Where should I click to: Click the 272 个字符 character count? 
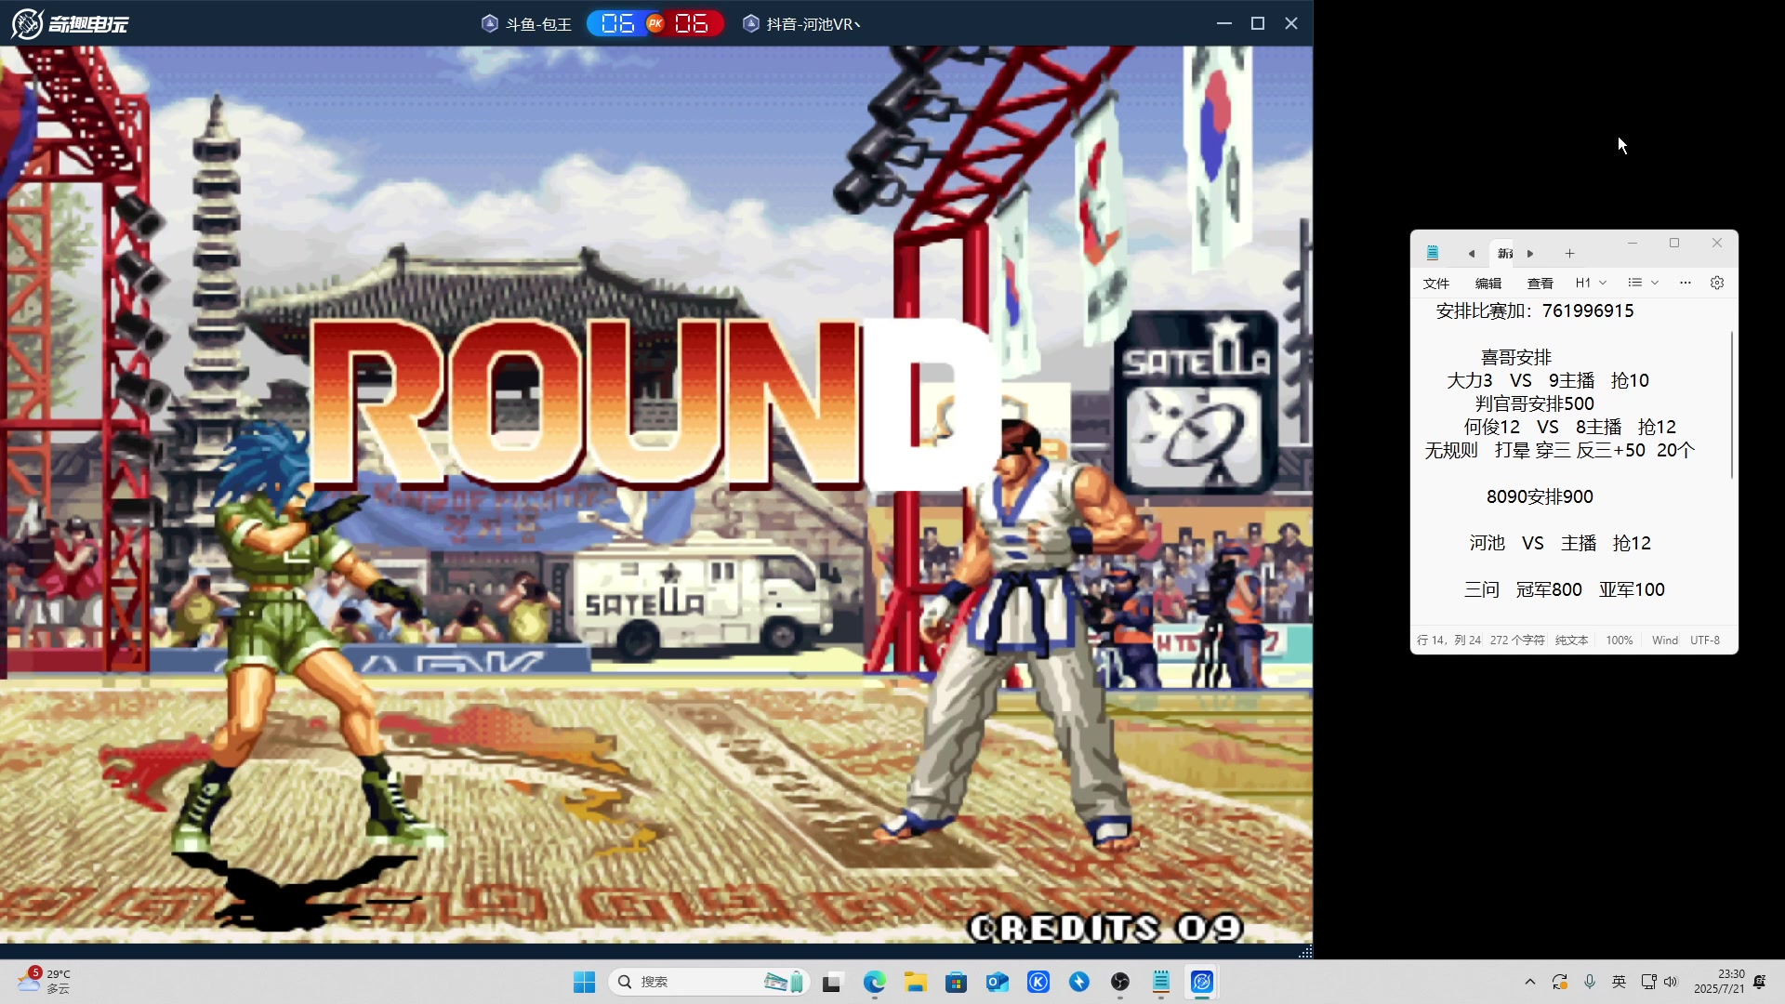(x=1516, y=641)
